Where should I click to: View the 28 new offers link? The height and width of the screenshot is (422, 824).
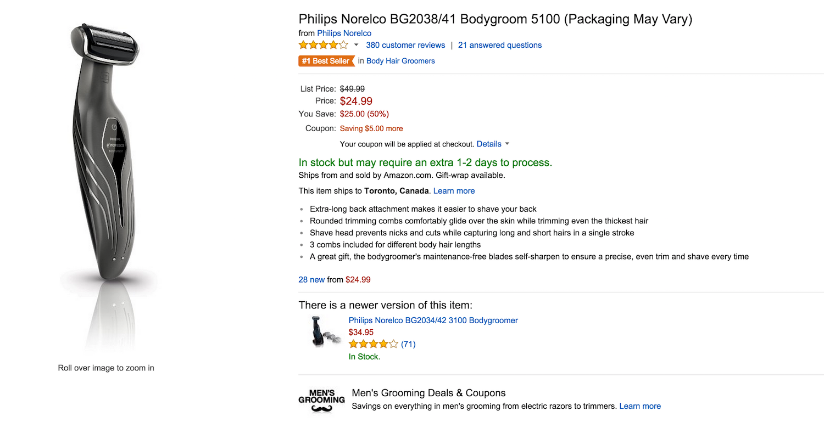click(x=311, y=279)
